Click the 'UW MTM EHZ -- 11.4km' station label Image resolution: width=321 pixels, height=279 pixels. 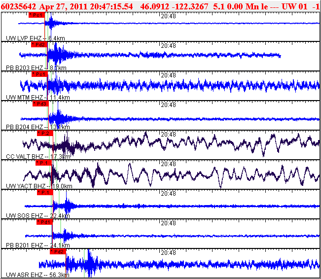[x=38, y=97]
